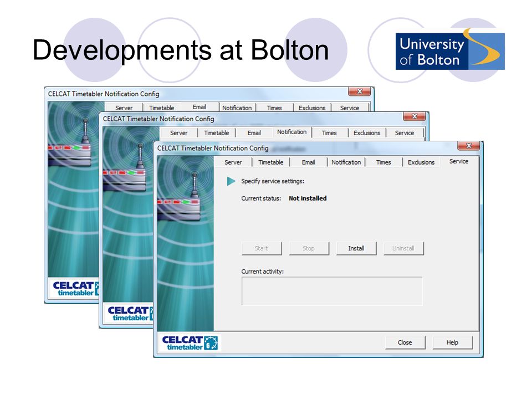The width and height of the screenshot is (532, 399).
Task: Click the 'Developments at Bolton' slide title
Action: 181,50
